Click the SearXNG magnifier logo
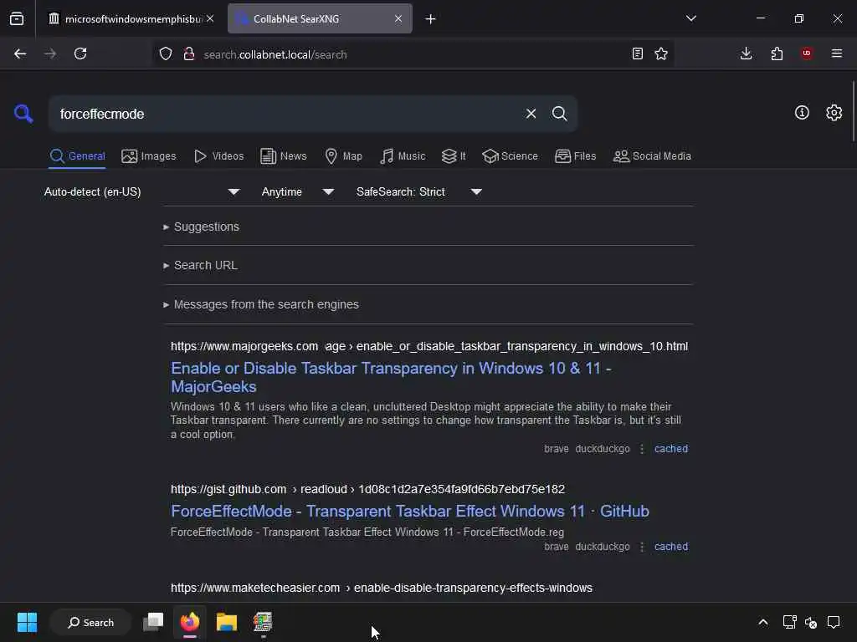 (23, 114)
